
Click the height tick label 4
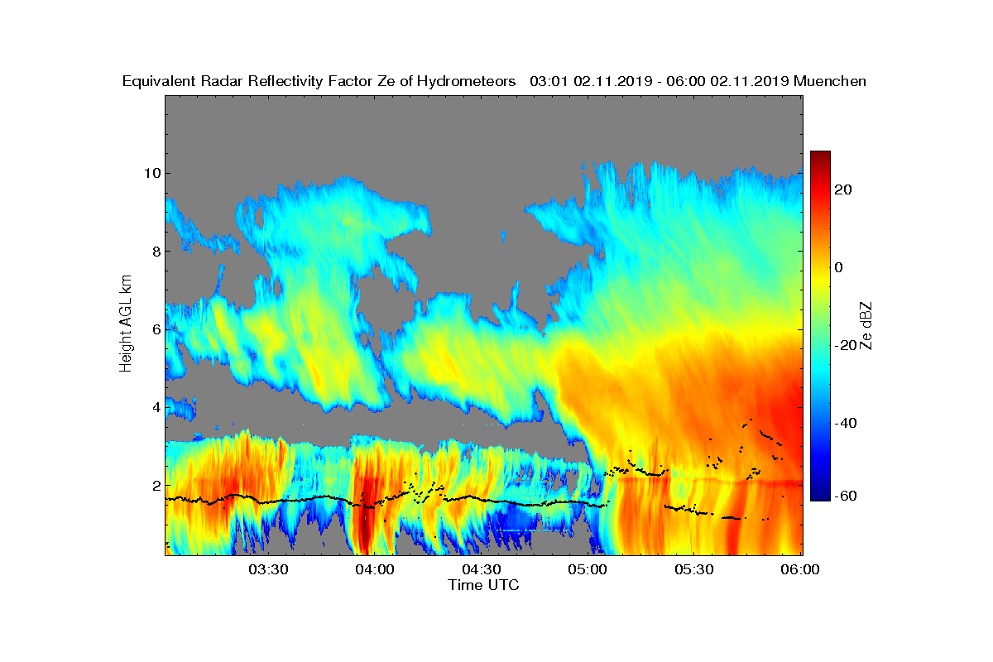point(156,407)
